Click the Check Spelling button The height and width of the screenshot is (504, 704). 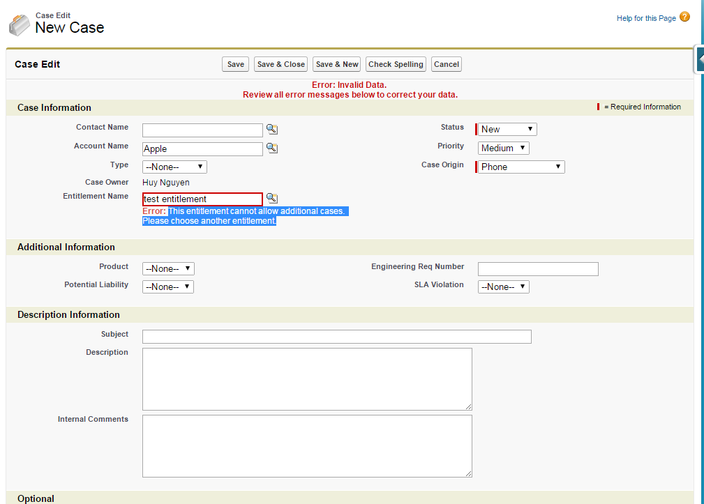pyautogui.click(x=396, y=64)
